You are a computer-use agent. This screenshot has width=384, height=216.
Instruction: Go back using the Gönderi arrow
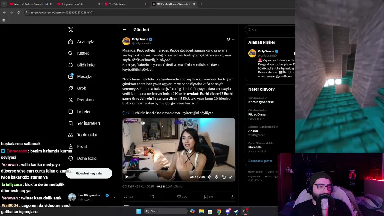tap(124, 29)
